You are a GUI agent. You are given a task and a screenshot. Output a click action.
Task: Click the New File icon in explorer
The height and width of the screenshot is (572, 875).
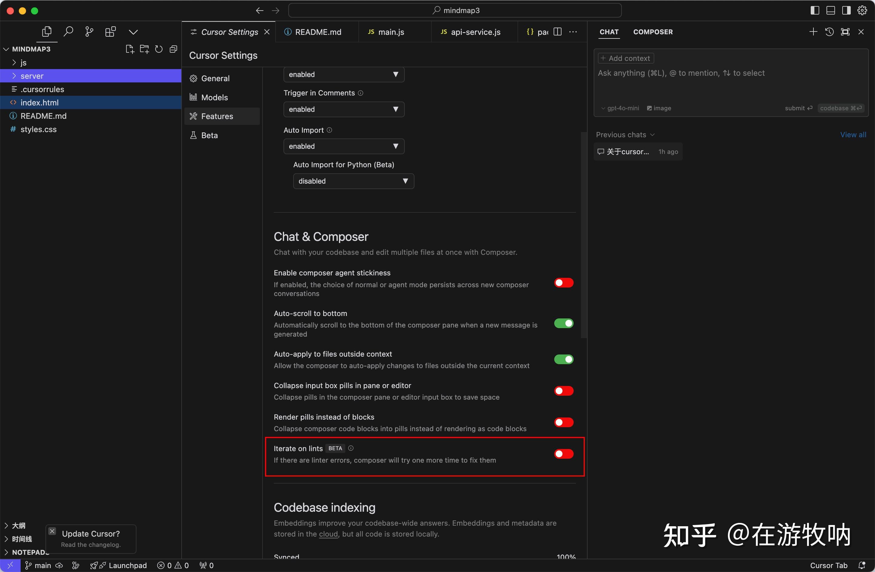(x=129, y=49)
